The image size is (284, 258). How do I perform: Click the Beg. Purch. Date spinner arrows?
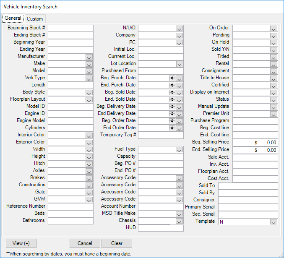(x=172, y=78)
